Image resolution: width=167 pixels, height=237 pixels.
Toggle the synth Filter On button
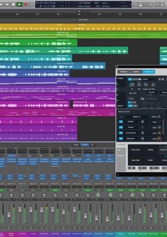142,99
